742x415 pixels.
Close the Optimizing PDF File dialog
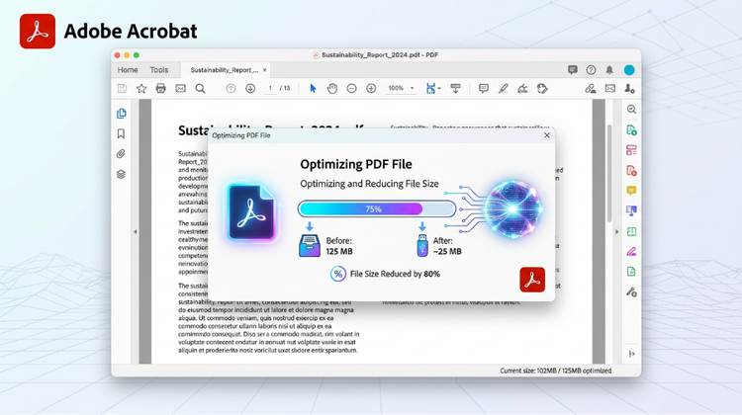(546, 135)
